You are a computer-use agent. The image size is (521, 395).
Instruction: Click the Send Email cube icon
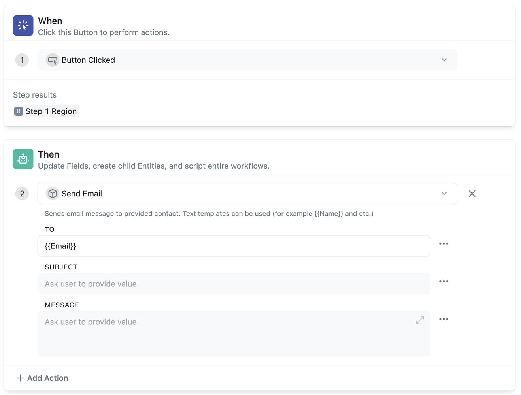(x=52, y=194)
